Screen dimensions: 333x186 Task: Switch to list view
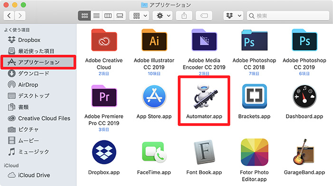point(96,16)
